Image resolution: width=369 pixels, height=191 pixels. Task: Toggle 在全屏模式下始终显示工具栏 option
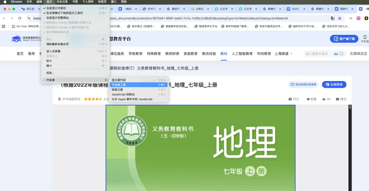pos(75,13)
